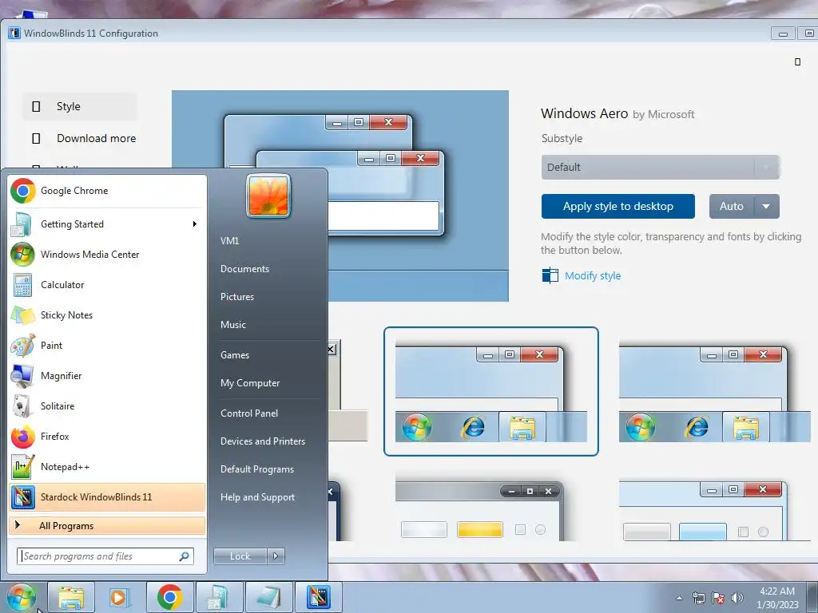Open Games from Start menu
818x613 pixels.
coord(235,355)
